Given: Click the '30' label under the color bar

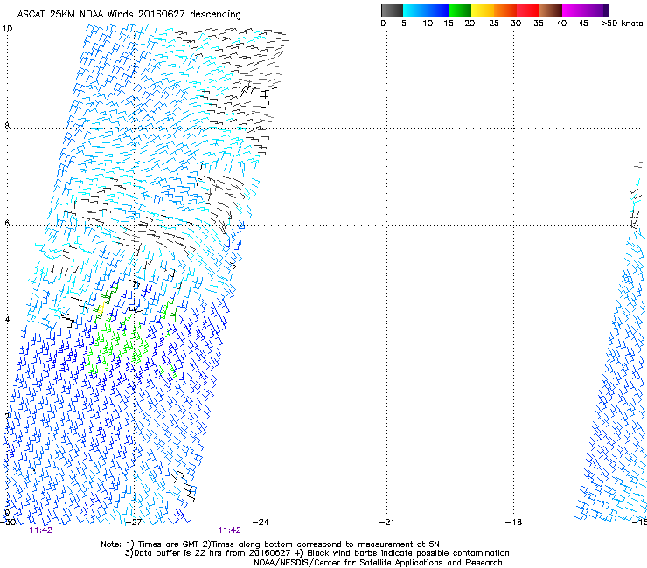Looking at the screenshot, I should tap(516, 24).
